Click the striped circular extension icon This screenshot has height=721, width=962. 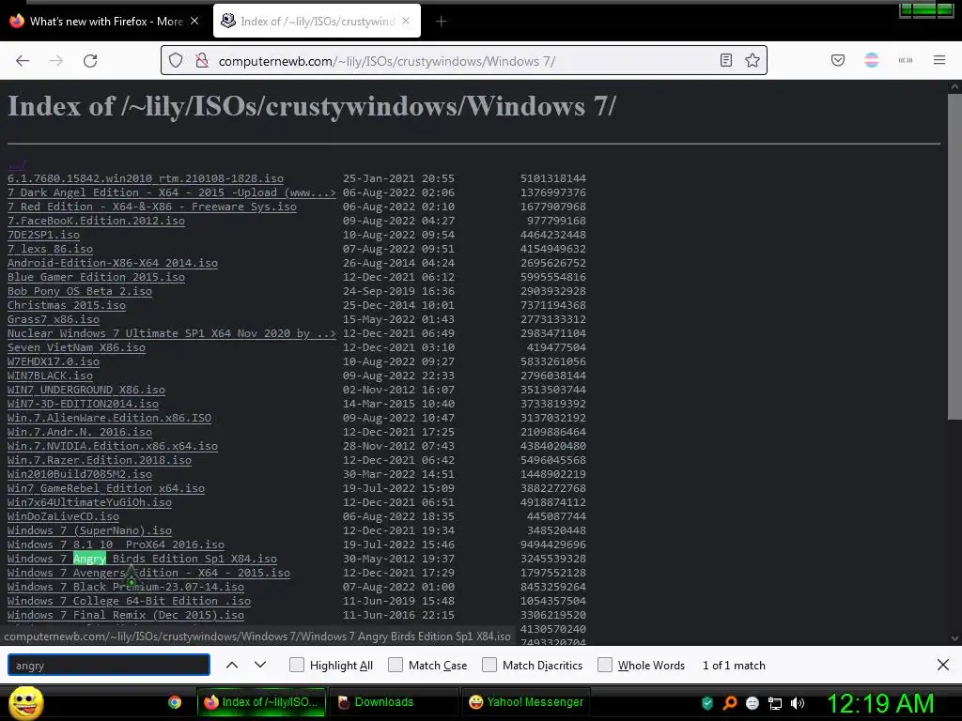872,60
